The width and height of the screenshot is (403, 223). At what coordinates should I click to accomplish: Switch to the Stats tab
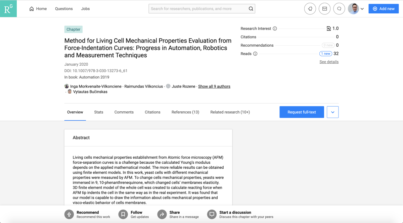[99, 112]
